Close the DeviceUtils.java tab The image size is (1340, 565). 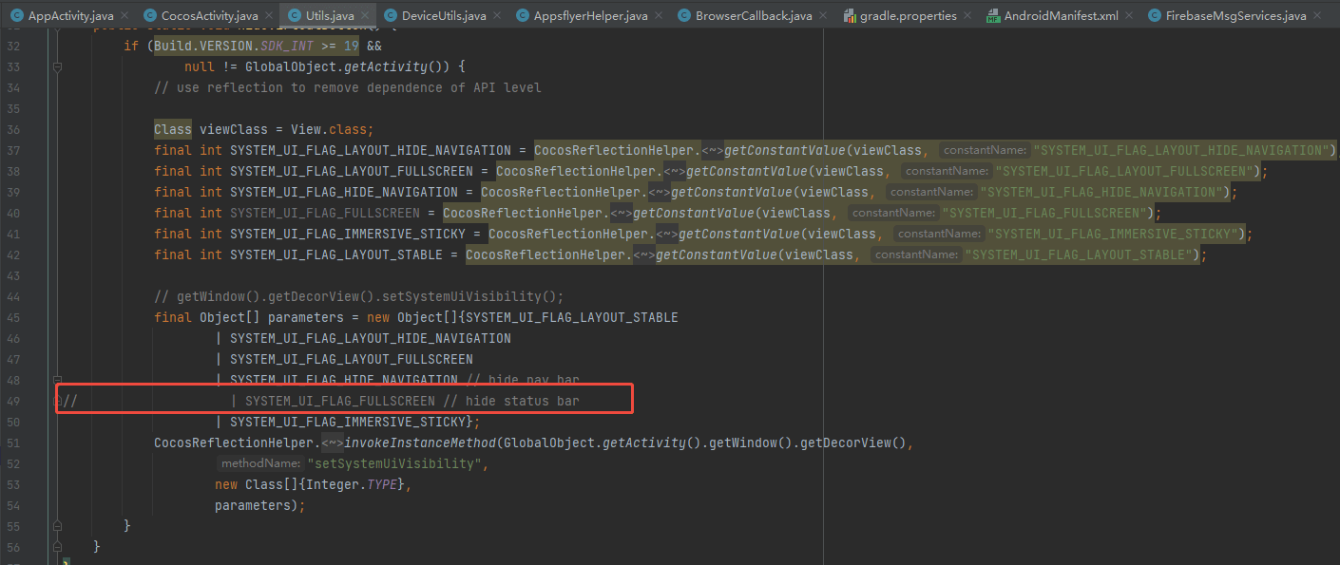[x=498, y=16]
